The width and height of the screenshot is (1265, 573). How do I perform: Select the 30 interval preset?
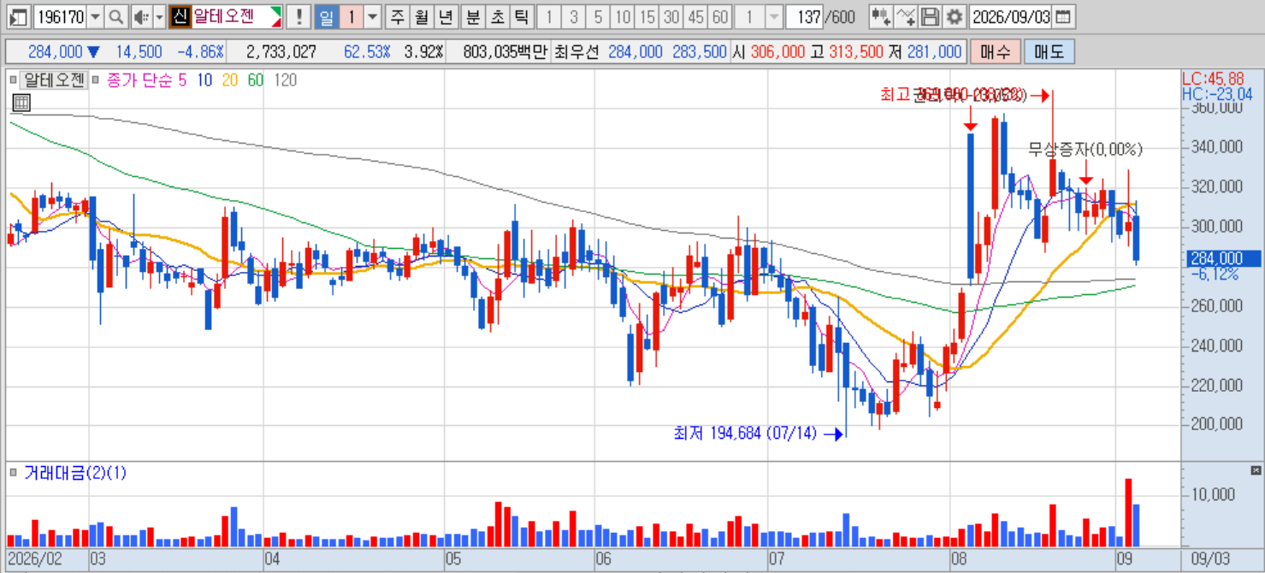(x=671, y=16)
